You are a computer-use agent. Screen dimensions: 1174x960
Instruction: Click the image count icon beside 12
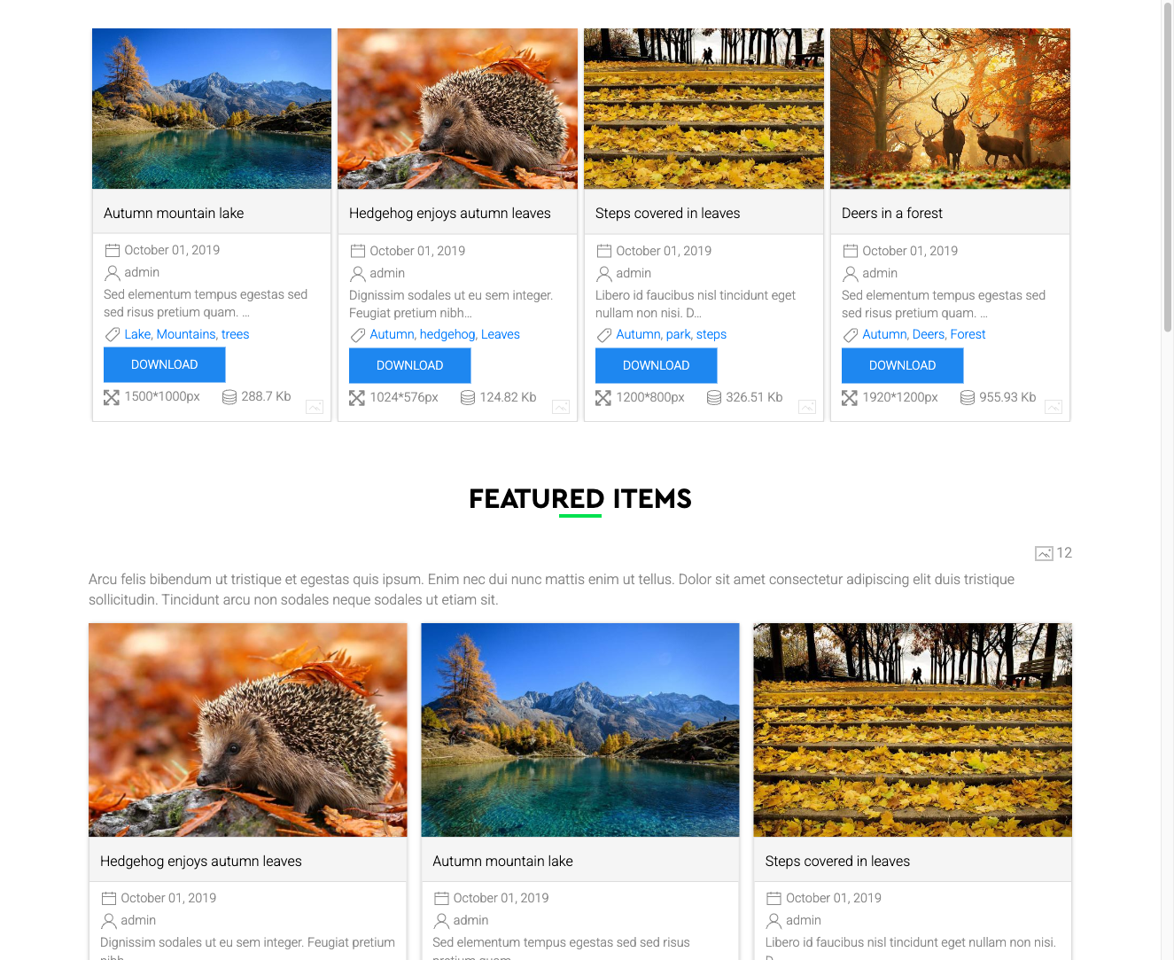[1044, 554]
